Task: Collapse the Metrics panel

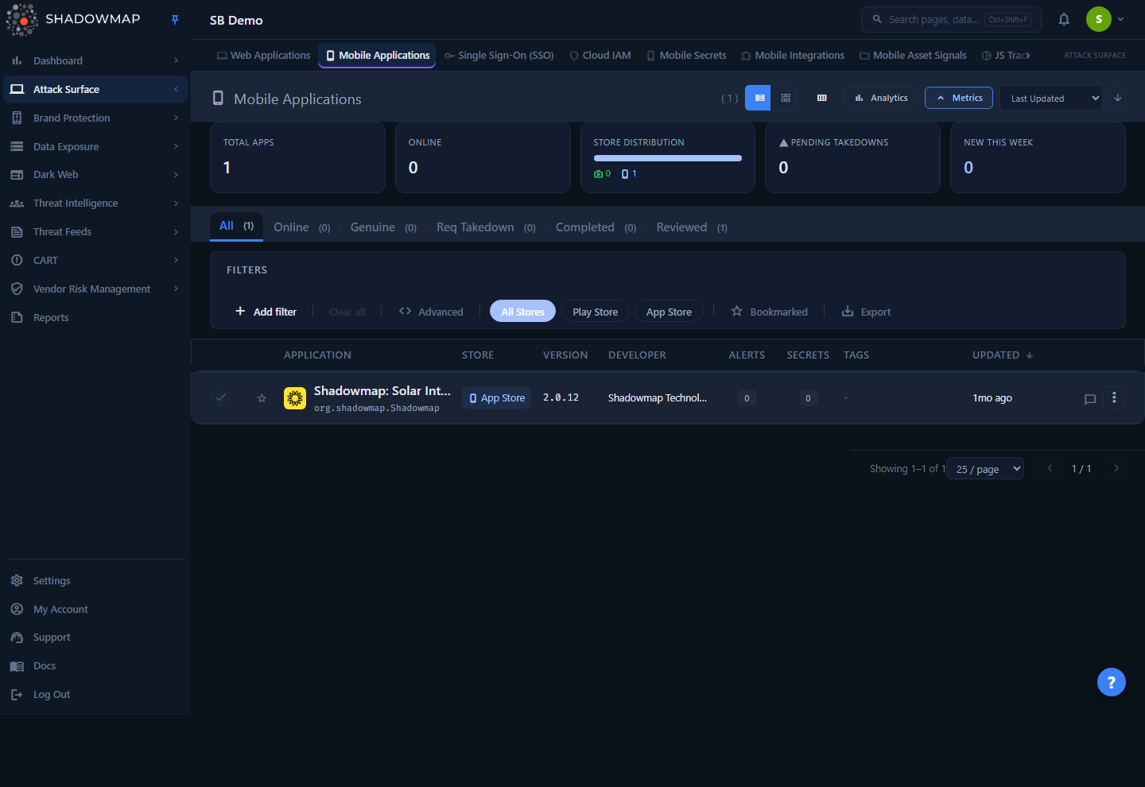Action: pos(959,98)
